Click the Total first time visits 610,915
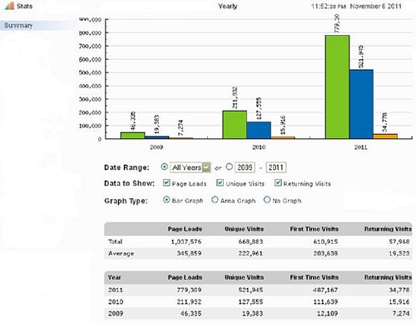The height and width of the screenshot is (323, 416). 325,241
